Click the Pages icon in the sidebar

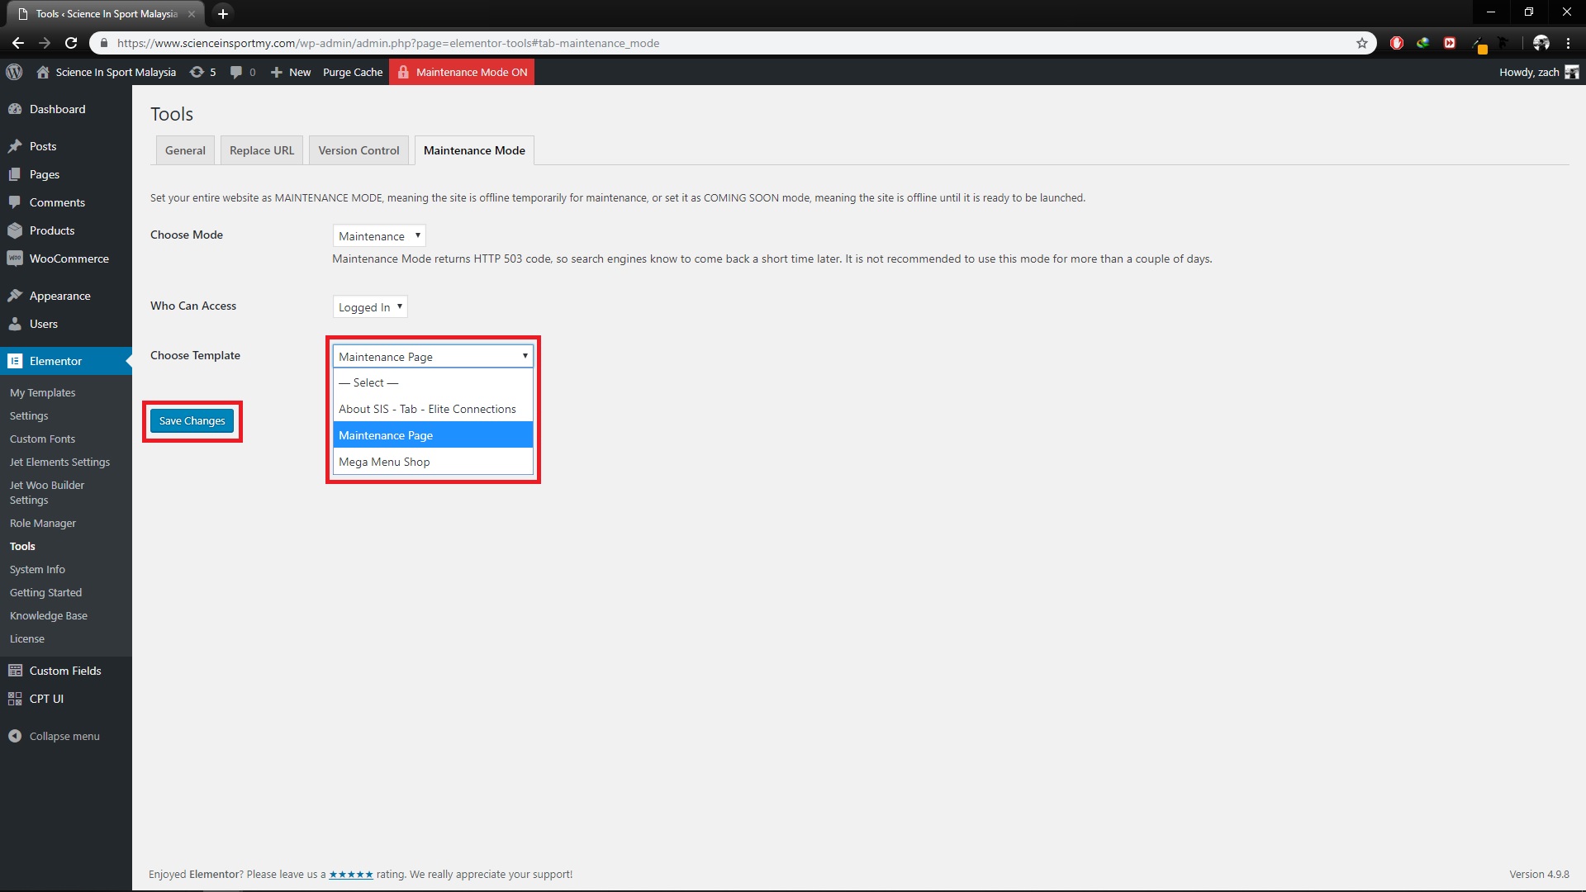15,174
